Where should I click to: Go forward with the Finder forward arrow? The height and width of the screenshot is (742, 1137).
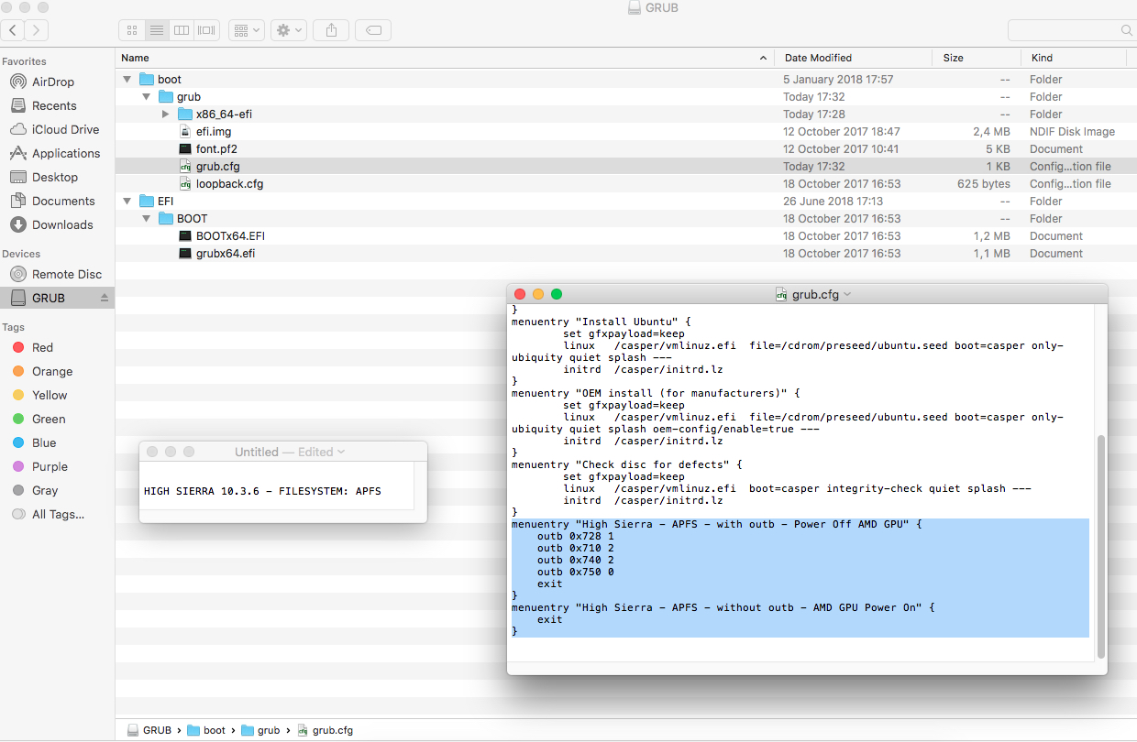click(x=37, y=30)
